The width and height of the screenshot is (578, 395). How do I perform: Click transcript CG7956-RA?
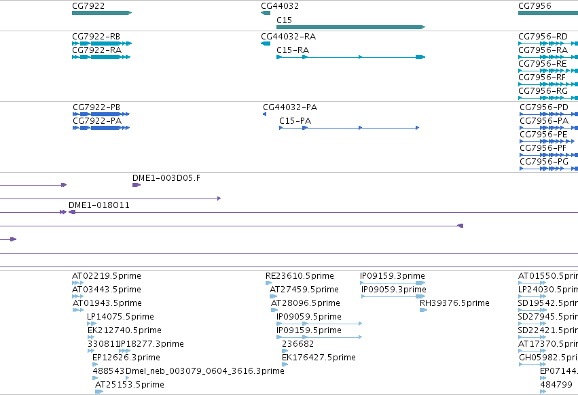(543, 50)
